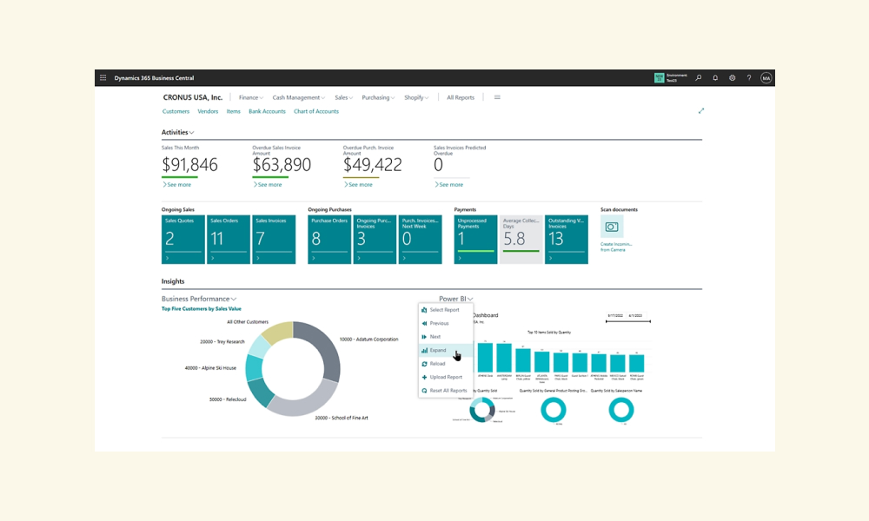Click the hamburger more menu icon
This screenshot has width=869, height=521.
497,97
